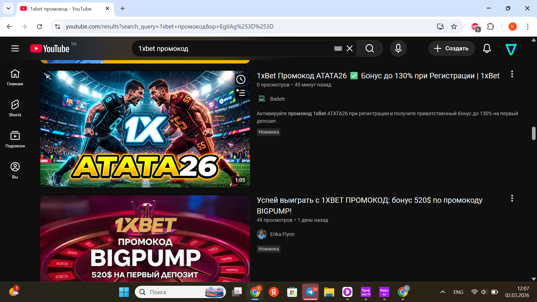
Task: Open the Shorts sidebar item
Action: [x=15, y=108]
